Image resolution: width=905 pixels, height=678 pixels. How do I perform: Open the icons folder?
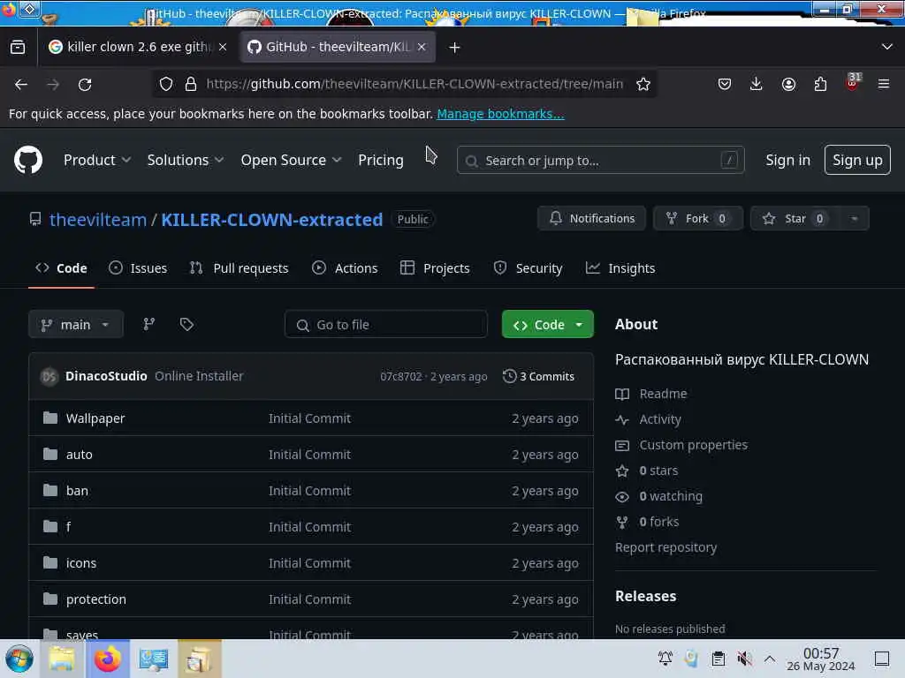pyautogui.click(x=80, y=563)
